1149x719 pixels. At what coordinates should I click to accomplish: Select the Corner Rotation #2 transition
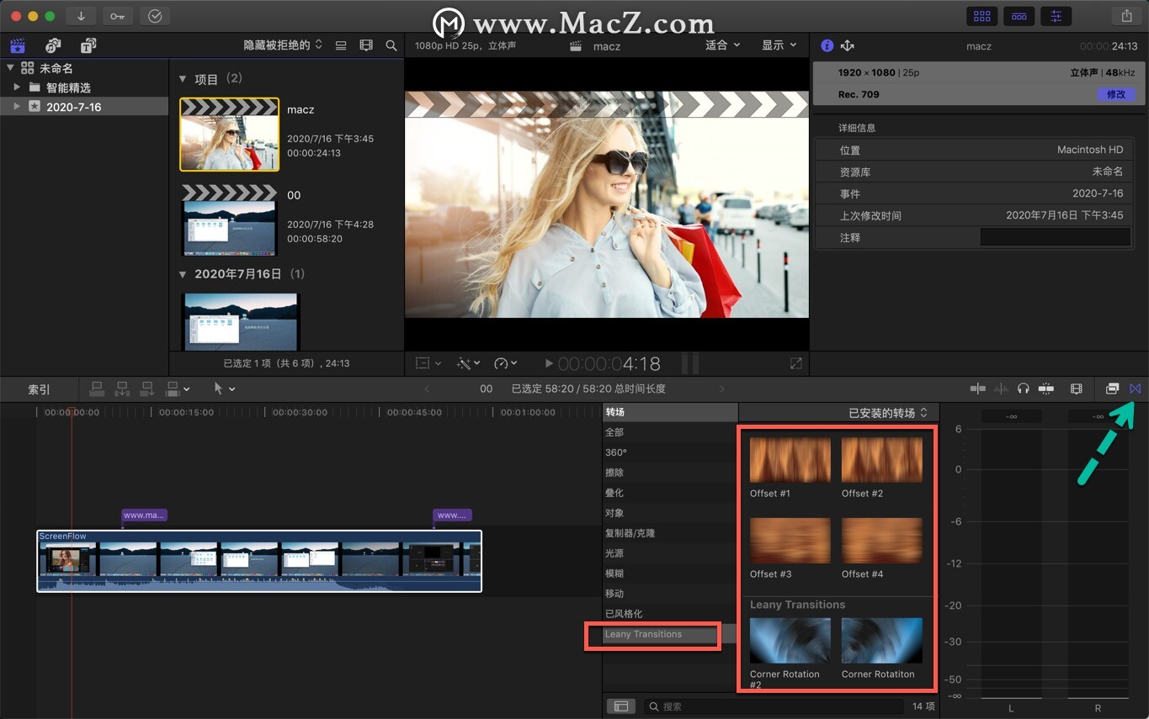pyautogui.click(x=790, y=641)
